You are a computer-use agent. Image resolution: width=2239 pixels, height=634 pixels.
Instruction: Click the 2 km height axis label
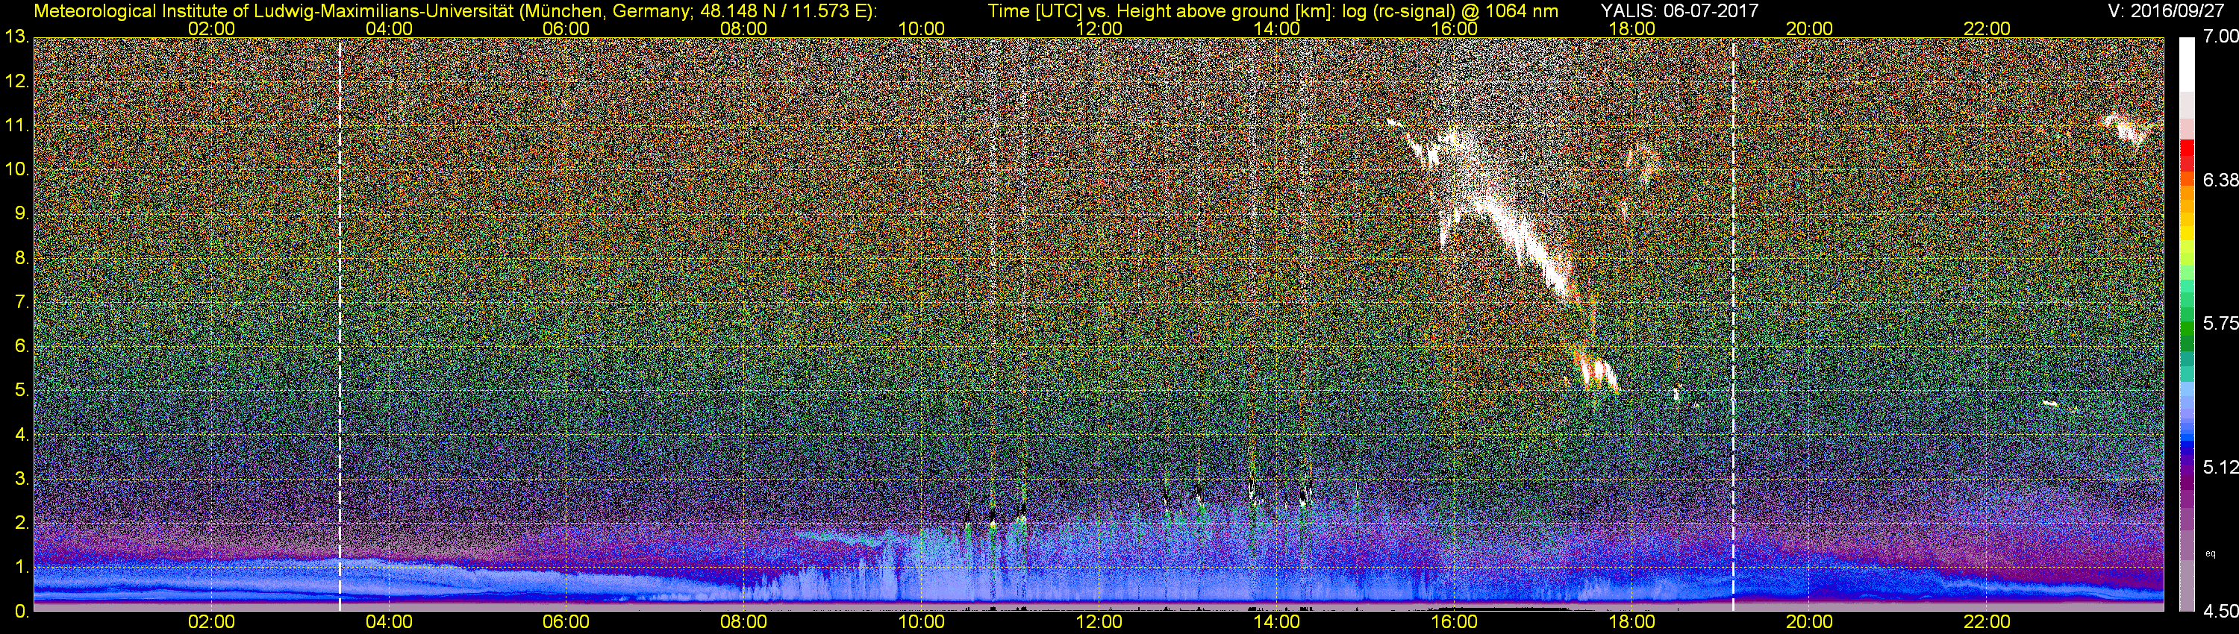[x=22, y=523]
